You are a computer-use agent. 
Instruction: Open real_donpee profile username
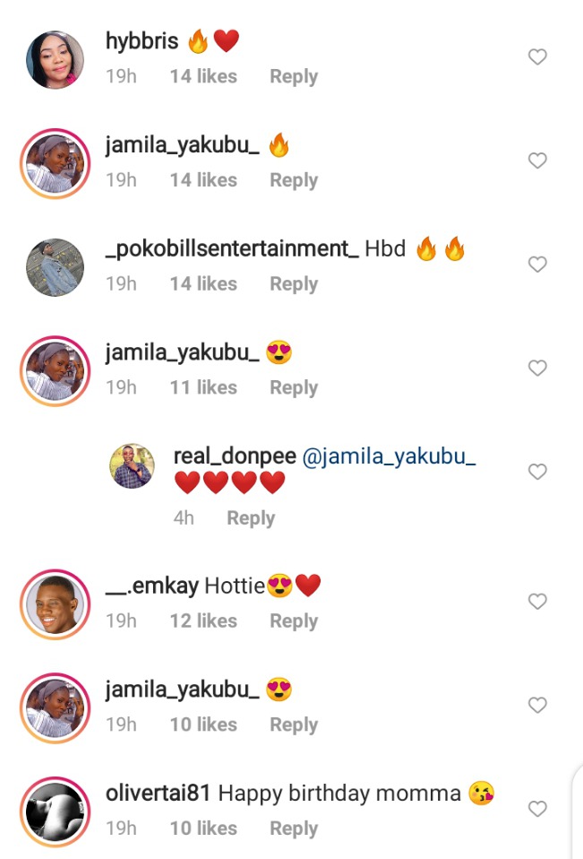coord(235,456)
